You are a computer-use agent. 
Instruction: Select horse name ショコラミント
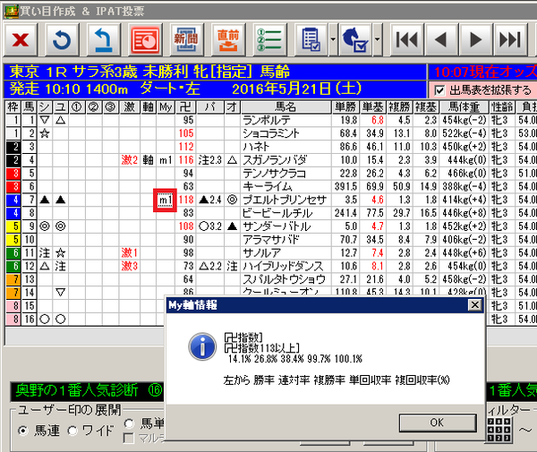[x=271, y=133]
